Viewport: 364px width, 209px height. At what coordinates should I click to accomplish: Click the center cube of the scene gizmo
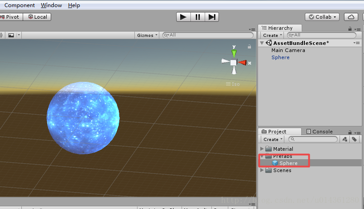(x=234, y=63)
